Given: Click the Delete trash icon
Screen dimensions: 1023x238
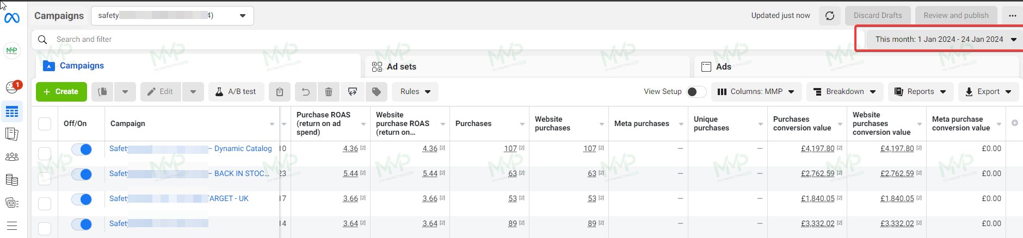Looking at the screenshot, I should [x=329, y=92].
